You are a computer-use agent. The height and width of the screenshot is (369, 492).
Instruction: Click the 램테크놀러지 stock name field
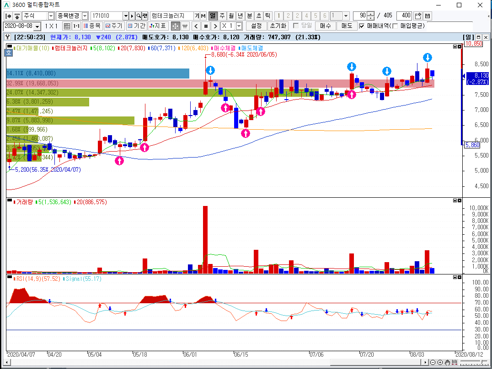pyautogui.click(x=171, y=16)
